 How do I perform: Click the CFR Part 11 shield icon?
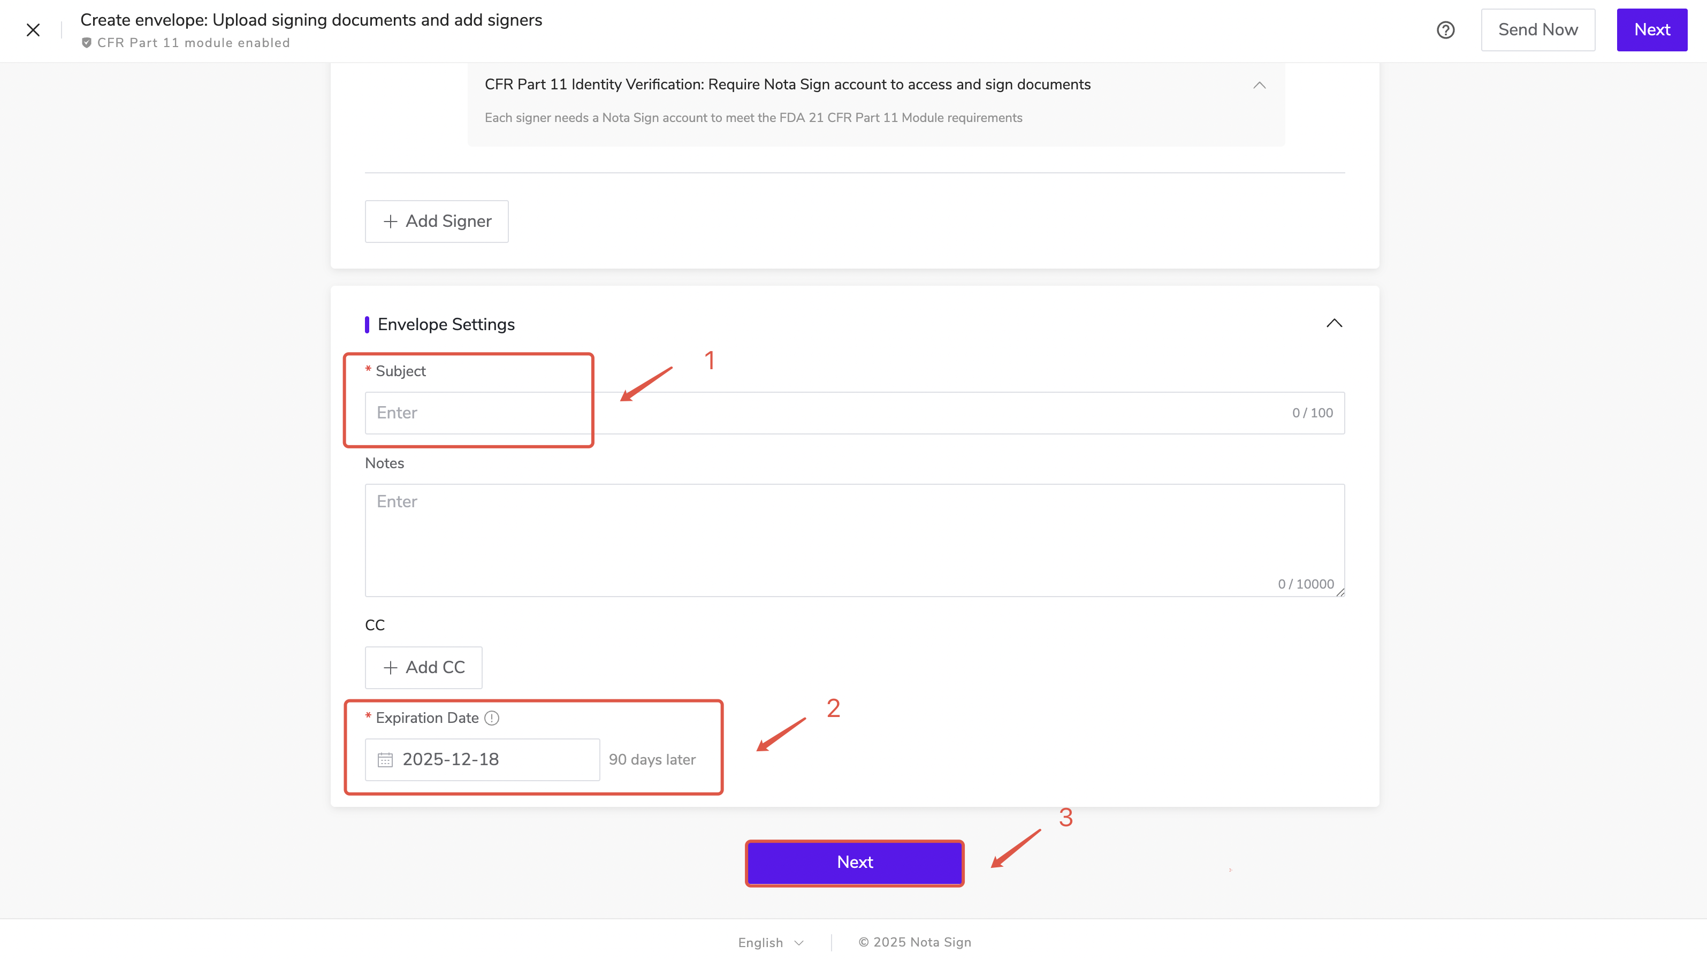pos(86,43)
